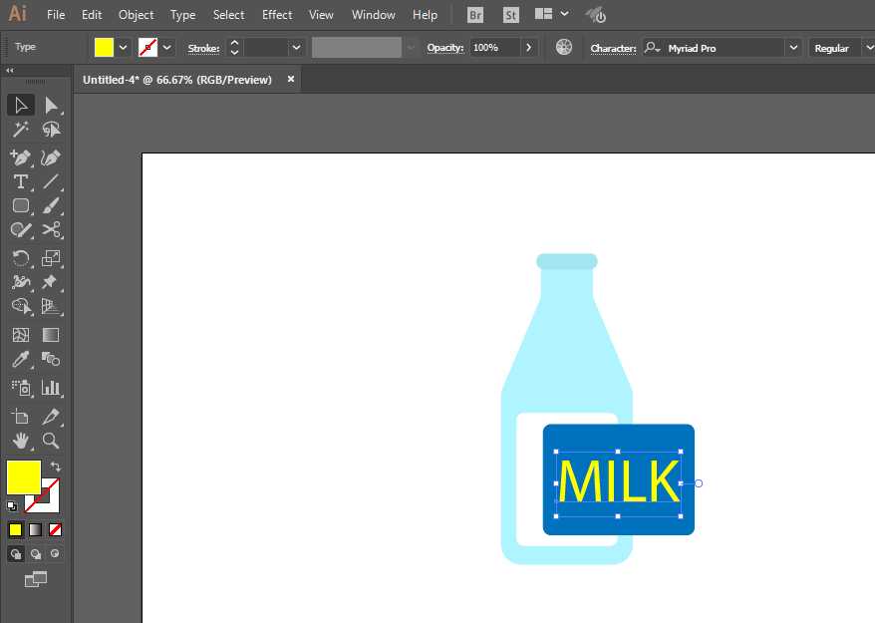Activate the Magic Wand tool

click(x=20, y=130)
